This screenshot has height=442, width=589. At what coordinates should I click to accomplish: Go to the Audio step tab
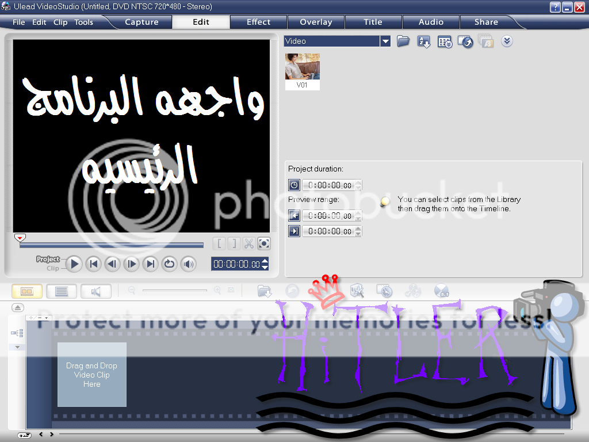point(431,22)
